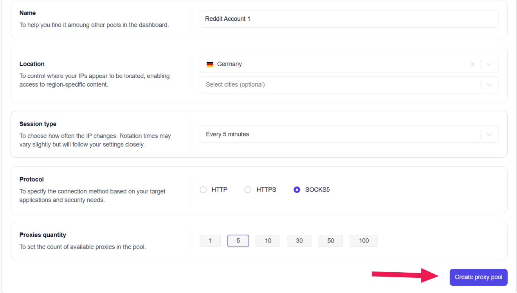
Task: Click the Location heading
Action: 32,64
